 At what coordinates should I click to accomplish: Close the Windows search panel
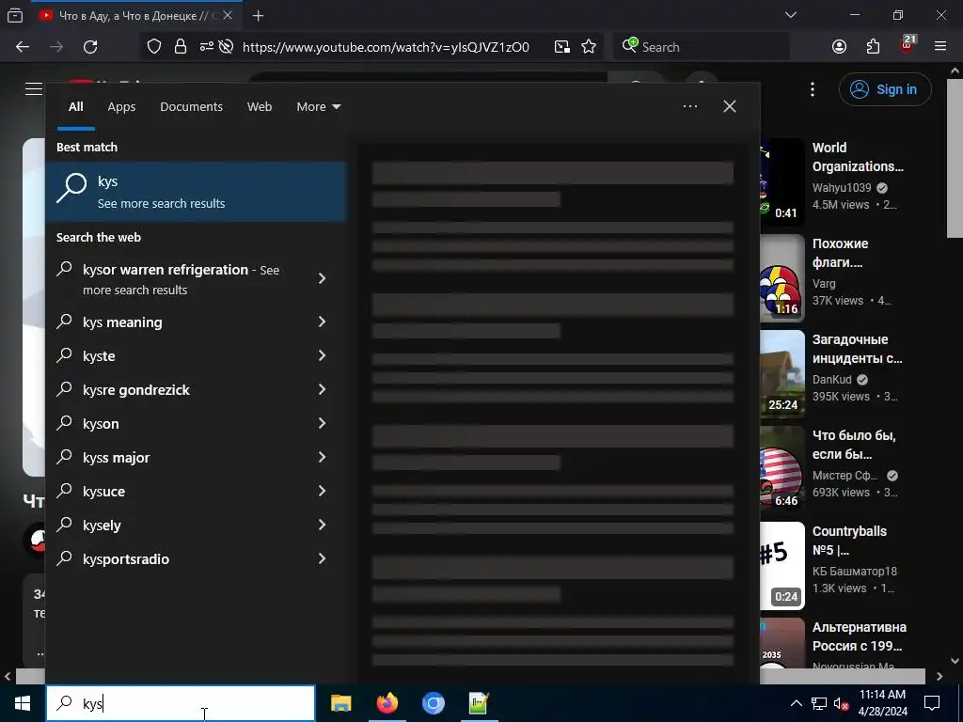point(730,106)
